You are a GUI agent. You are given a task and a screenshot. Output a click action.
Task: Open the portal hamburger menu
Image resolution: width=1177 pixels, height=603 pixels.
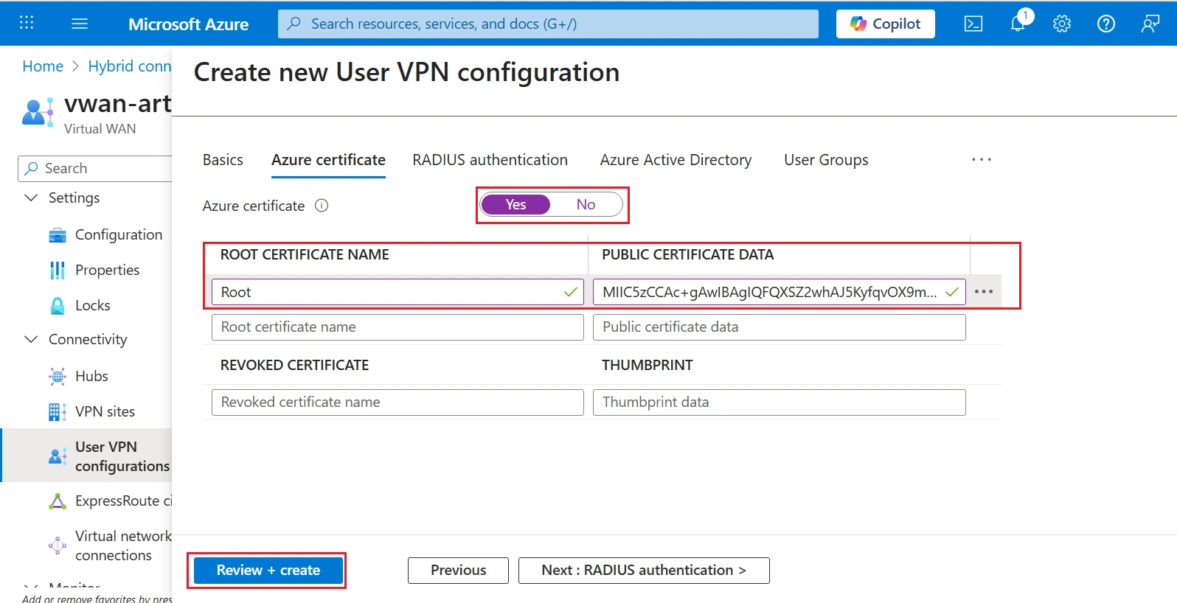coord(80,24)
